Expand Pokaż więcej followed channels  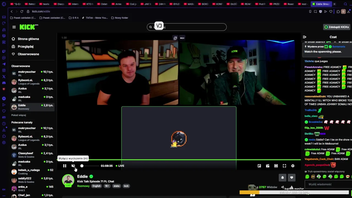pyautogui.click(x=19, y=115)
